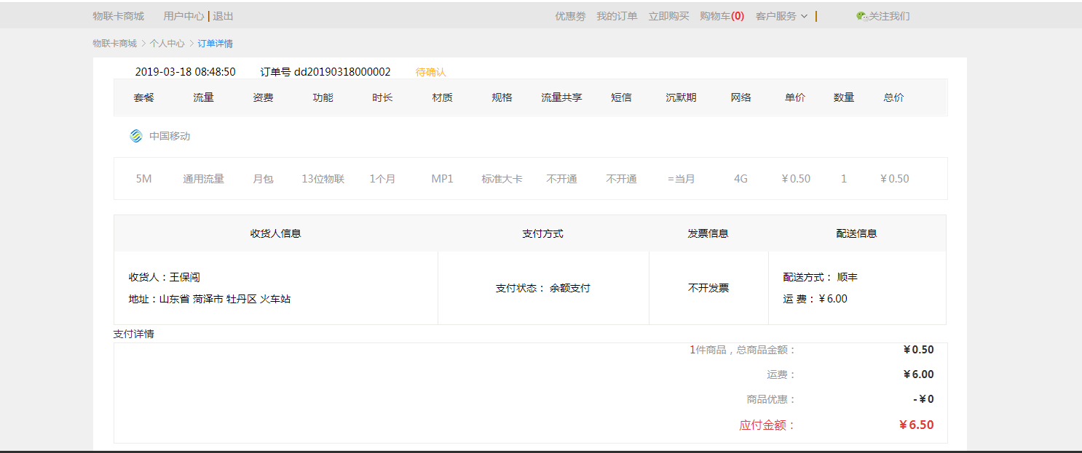Click the 收货人信息 column header
This screenshot has width=1082, height=453.
275,233
